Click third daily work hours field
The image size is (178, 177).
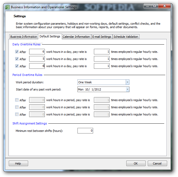[37, 66]
